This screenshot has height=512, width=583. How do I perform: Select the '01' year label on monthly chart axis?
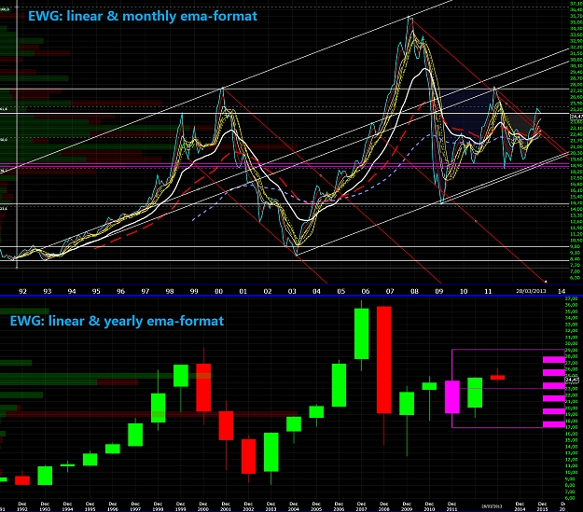243,291
